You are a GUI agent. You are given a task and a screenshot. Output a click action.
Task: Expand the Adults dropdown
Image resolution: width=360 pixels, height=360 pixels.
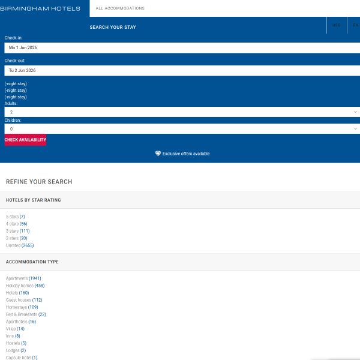point(182,112)
